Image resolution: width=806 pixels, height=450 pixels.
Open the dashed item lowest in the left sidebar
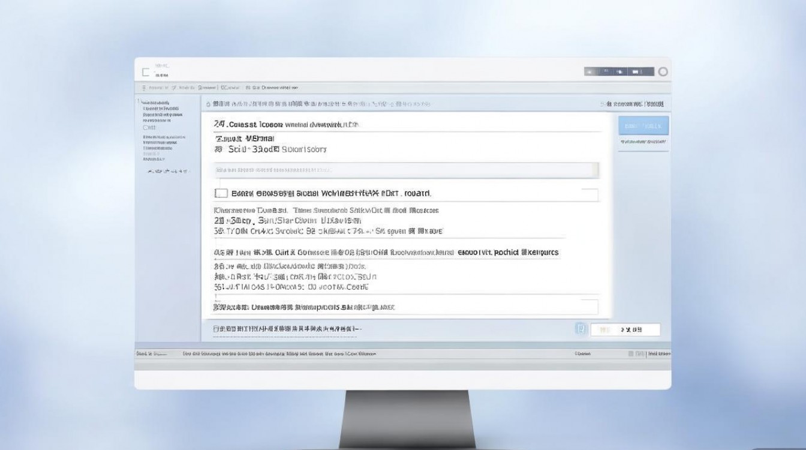pyautogui.click(x=168, y=172)
